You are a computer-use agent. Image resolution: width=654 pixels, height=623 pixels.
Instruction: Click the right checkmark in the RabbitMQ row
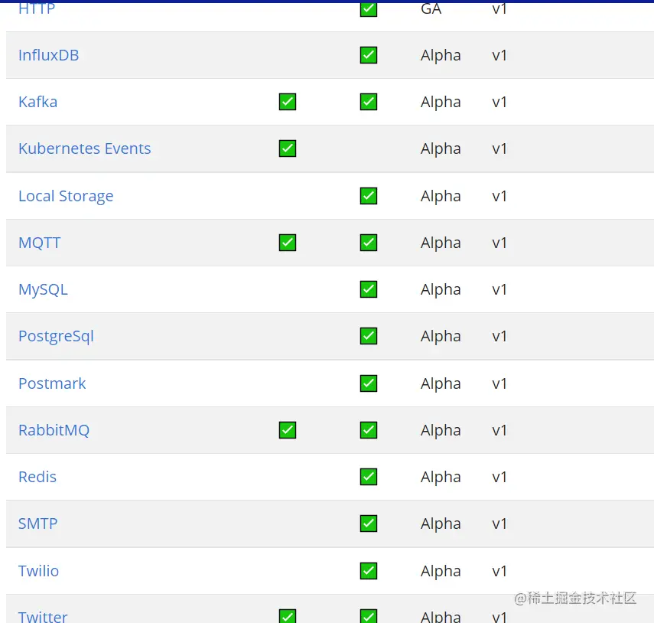click(x=369, y=430)
